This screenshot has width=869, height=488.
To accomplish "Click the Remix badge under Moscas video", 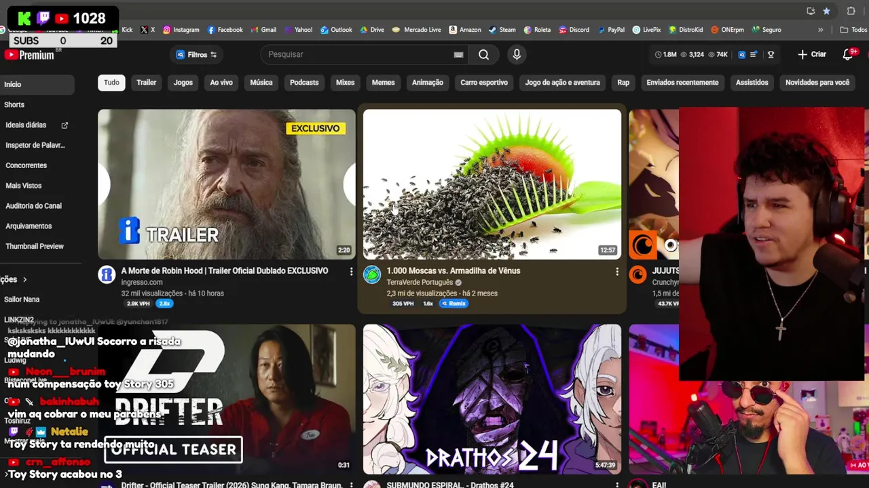I will pyautogui.click(x=454, y=304).
